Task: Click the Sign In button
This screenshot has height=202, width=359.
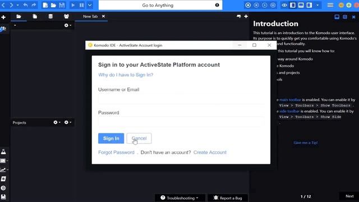Action: point(111,139)
